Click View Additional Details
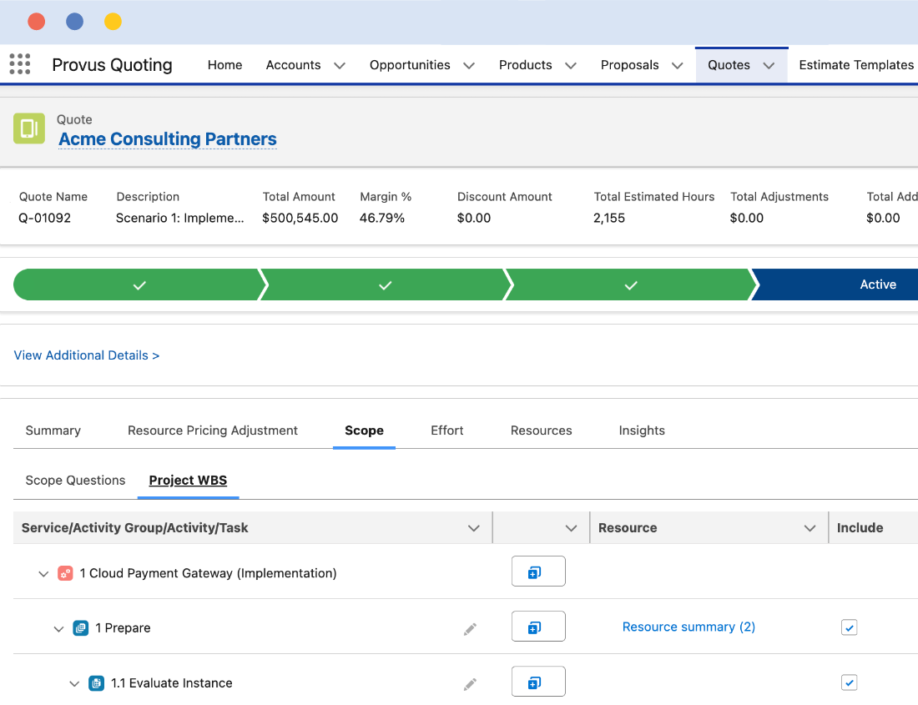The height and width of the screenshot is (705, 918). pos(86,355)
